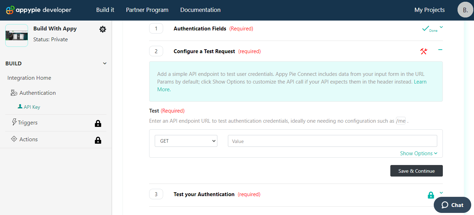The image size is (474, 215).
Task: Open project settings via the gear icon
Action: (103, 29)
